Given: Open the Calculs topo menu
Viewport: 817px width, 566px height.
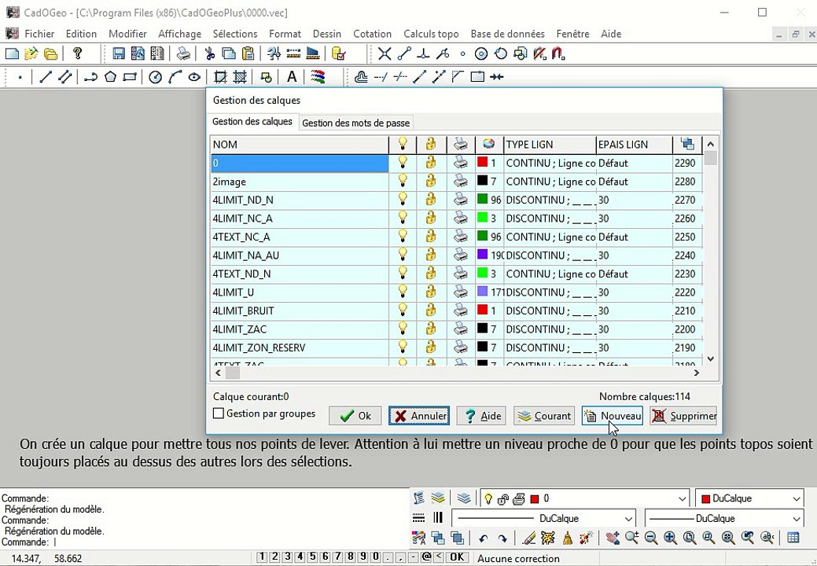Looking at the screenshot, I should [431, 34].
